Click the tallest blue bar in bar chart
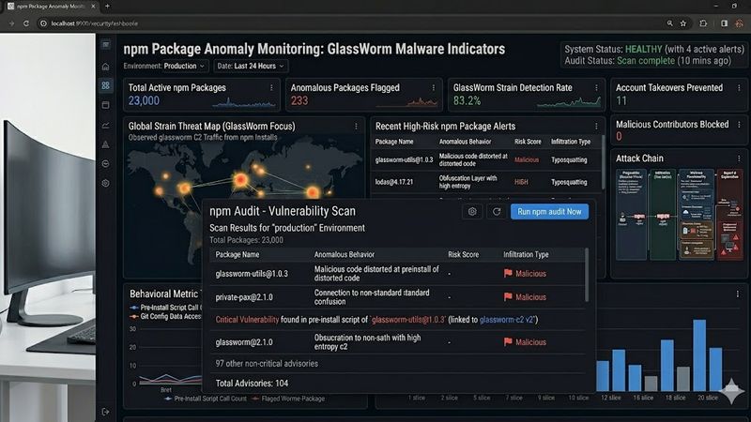 tap(699, 355)
